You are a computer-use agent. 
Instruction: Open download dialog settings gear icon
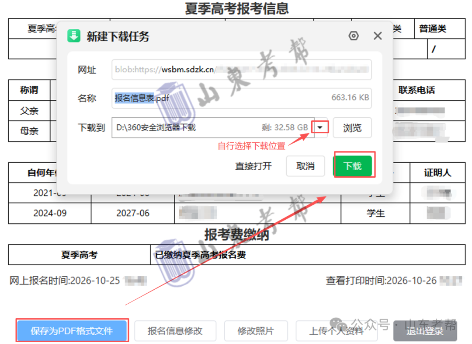click(354, 36)
